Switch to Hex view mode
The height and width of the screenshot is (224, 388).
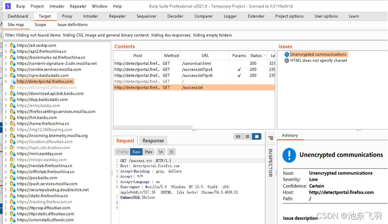148,151
